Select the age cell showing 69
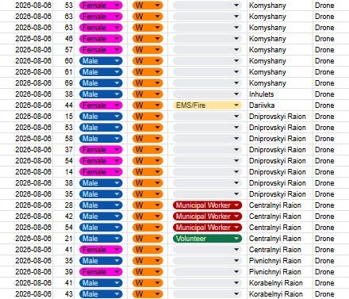 (63, 83)
